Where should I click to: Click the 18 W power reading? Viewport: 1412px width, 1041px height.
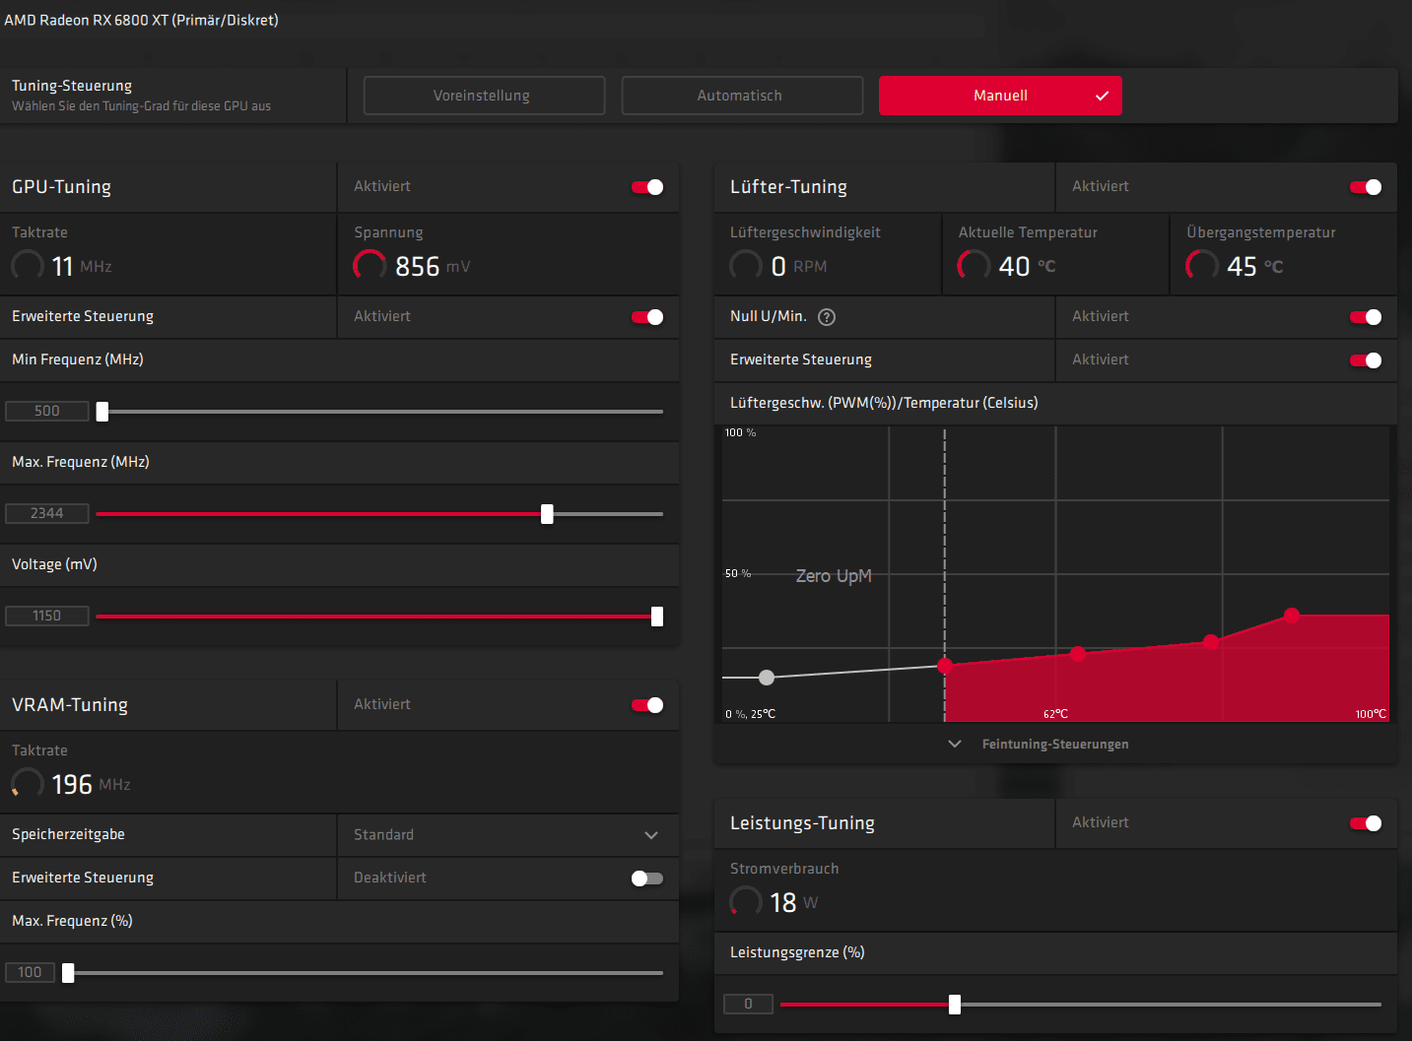point(793,902)
